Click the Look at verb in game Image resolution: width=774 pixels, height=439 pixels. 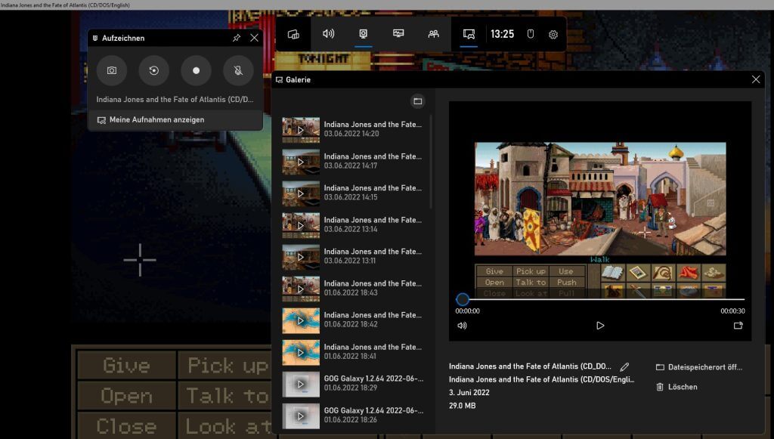click(225, 426)
